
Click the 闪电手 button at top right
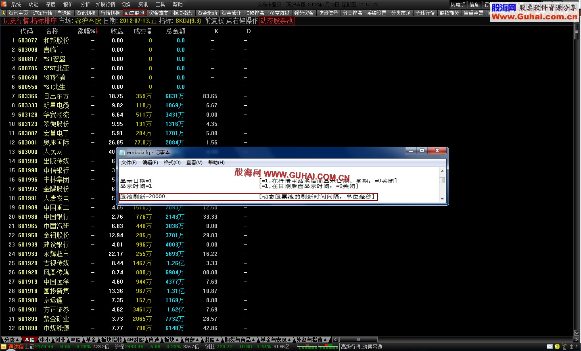click(x=458, y=5)
